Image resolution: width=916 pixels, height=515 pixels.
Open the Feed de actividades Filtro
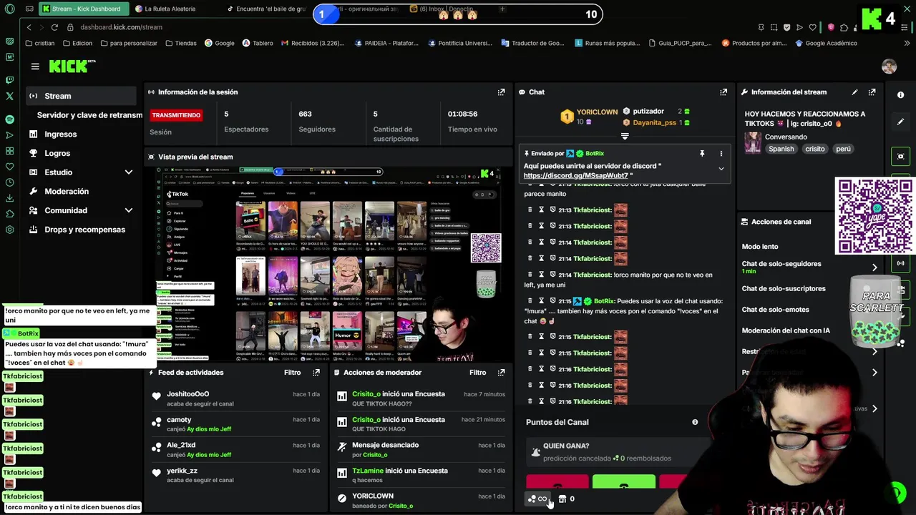coord(292,373)
